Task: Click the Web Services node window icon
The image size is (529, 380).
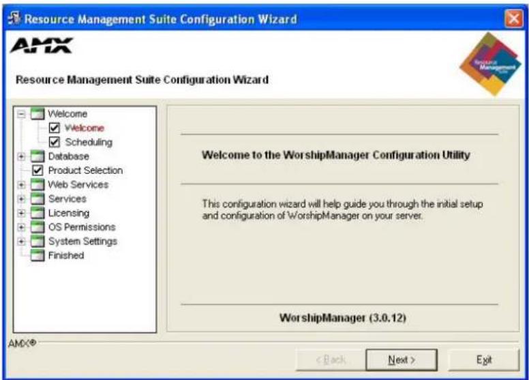Action: tap(37, 185)
